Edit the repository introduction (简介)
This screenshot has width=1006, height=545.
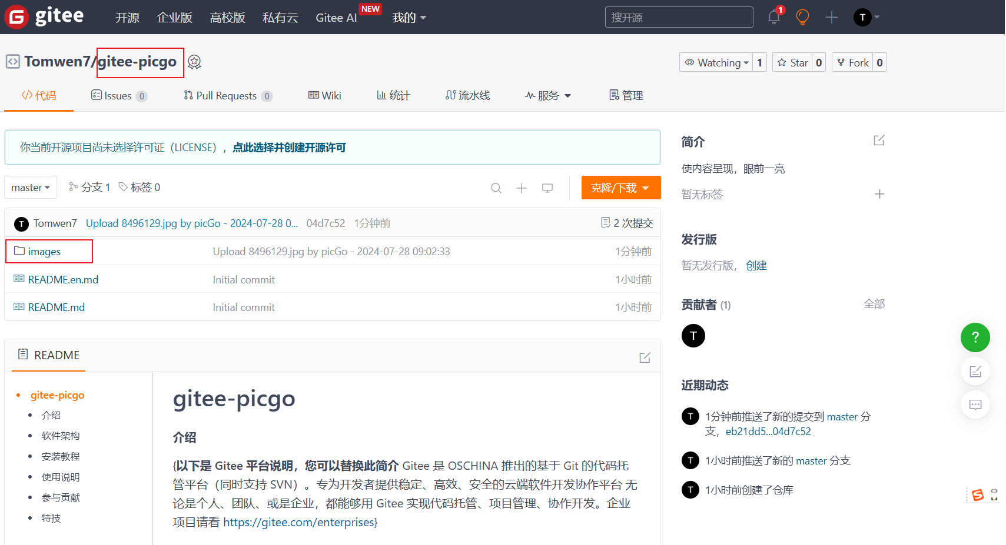(x=879, y=141)
